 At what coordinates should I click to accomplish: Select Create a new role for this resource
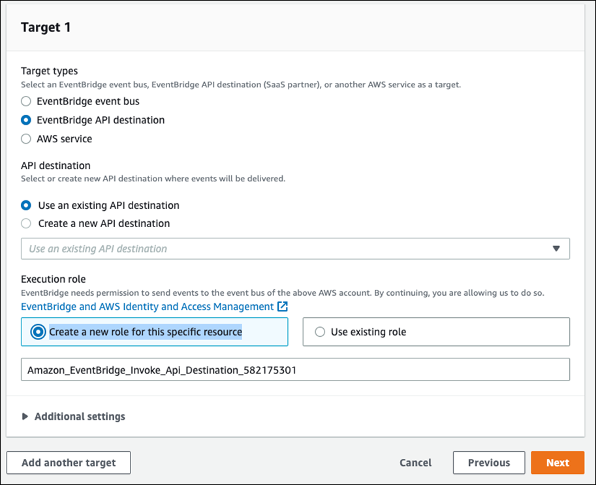38,332
